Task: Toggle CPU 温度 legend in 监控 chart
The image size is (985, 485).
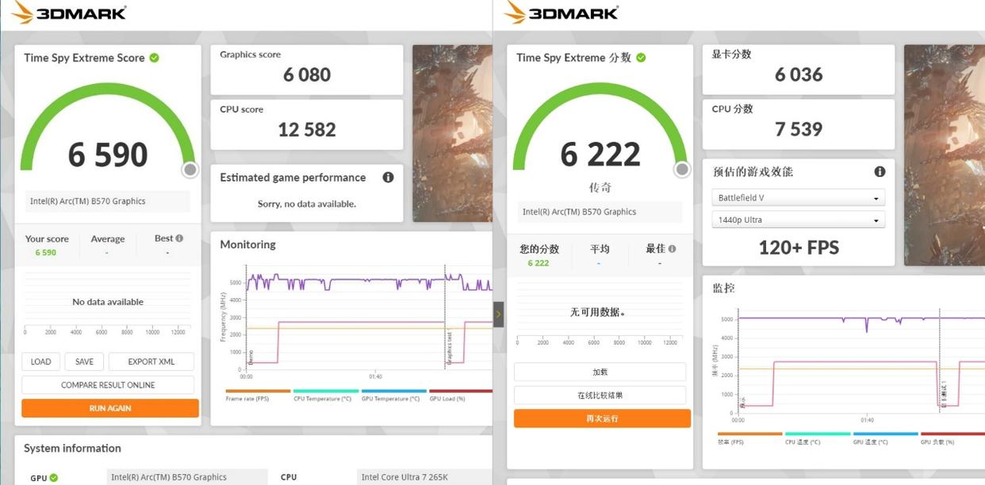Action: click(x=818, y=438)
